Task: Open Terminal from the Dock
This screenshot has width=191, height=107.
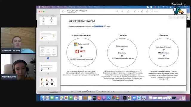Action: 125,98
